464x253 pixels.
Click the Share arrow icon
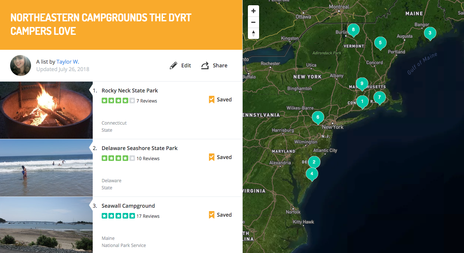pos(205,65)
